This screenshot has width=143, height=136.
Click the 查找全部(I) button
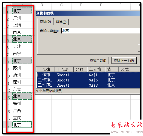(98, 61)
